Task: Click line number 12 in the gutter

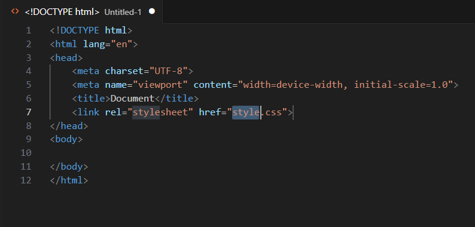Action: [26, 180]
